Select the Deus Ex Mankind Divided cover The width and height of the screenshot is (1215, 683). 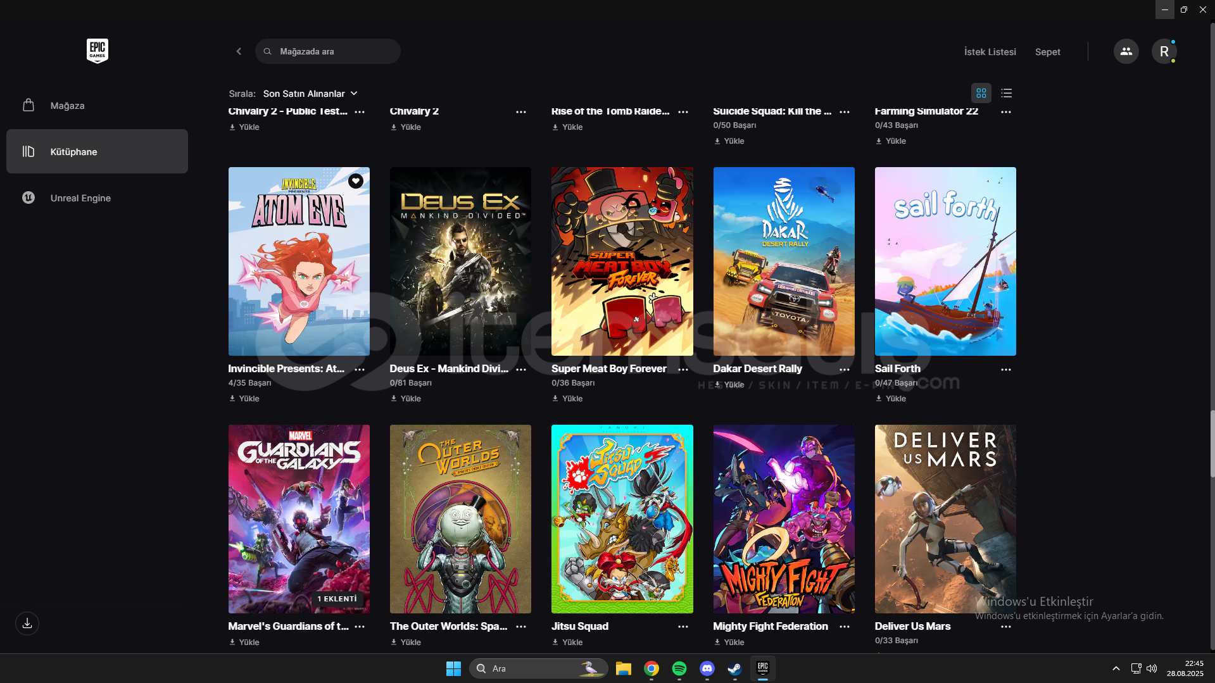460,261
